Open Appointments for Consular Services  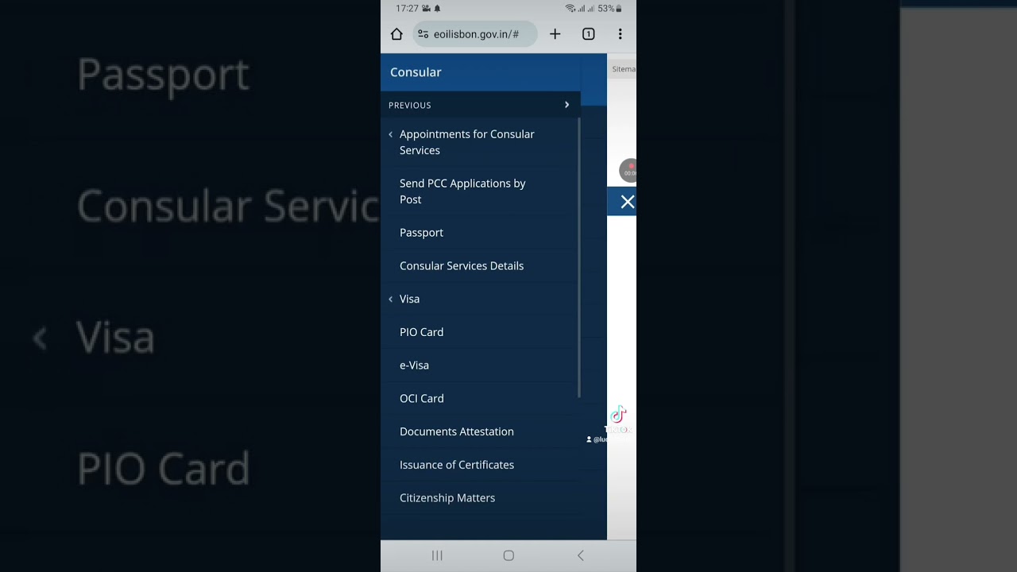tap(467, 142)
